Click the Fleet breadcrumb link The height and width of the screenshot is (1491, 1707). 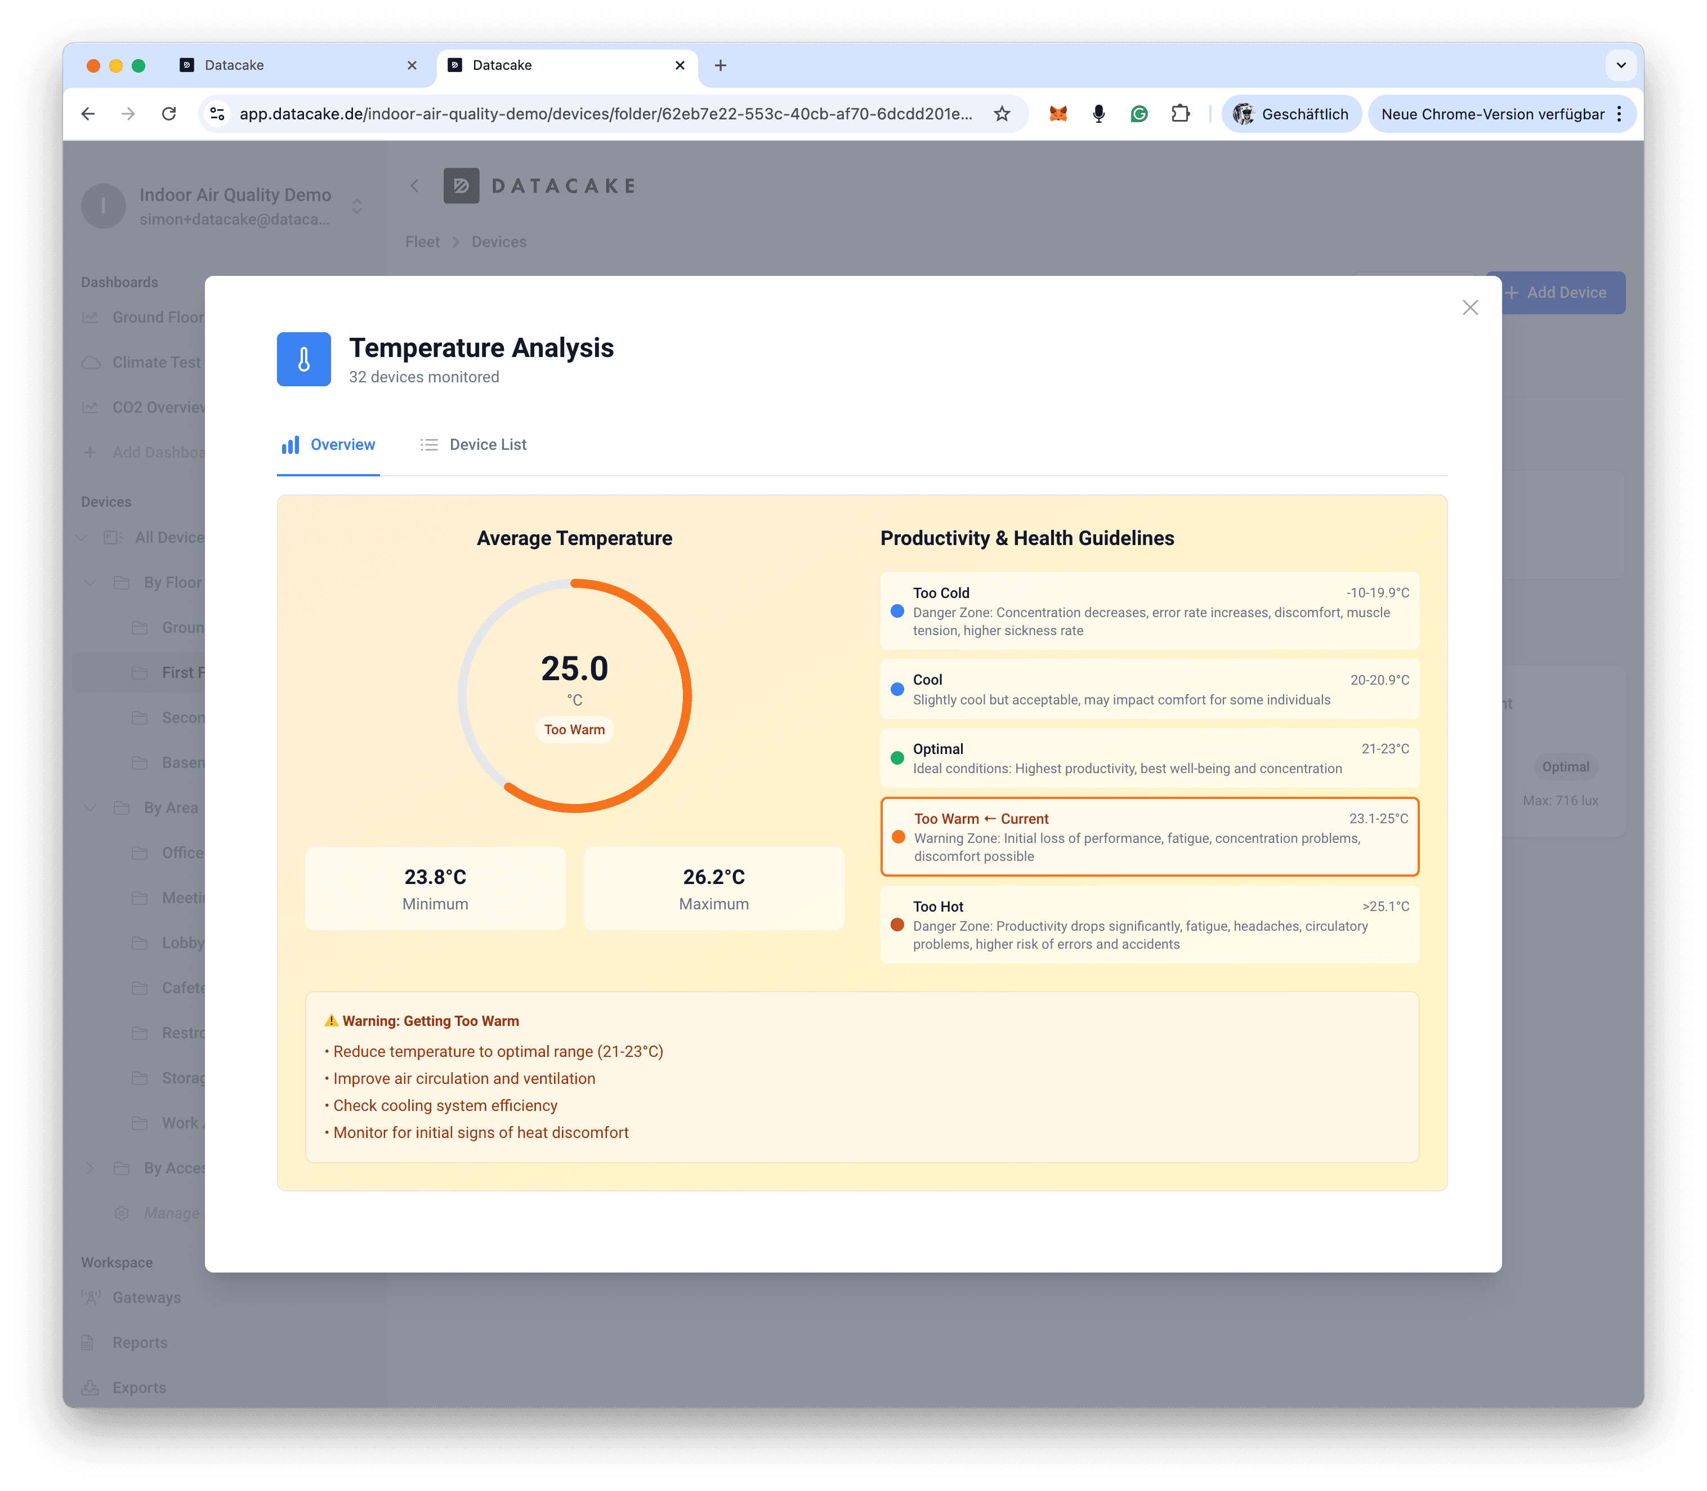pyautogui.click(x=423, y=242)
